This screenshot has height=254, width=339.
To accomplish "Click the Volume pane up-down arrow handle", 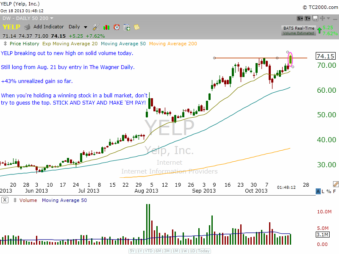I will coord(15,200).
